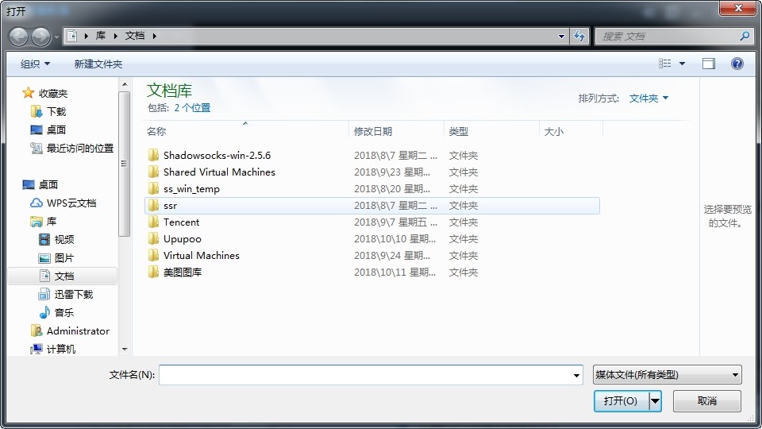762x429 pixels.
Task: Click the document icon in address bar
Action: pyautogui.click(x=72, y=36)
